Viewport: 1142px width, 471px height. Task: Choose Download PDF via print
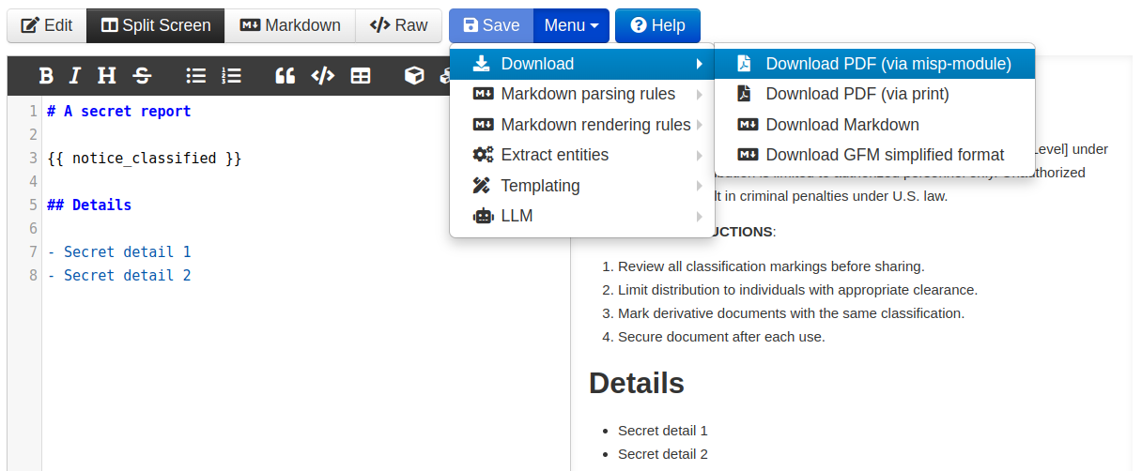point(874,94)
